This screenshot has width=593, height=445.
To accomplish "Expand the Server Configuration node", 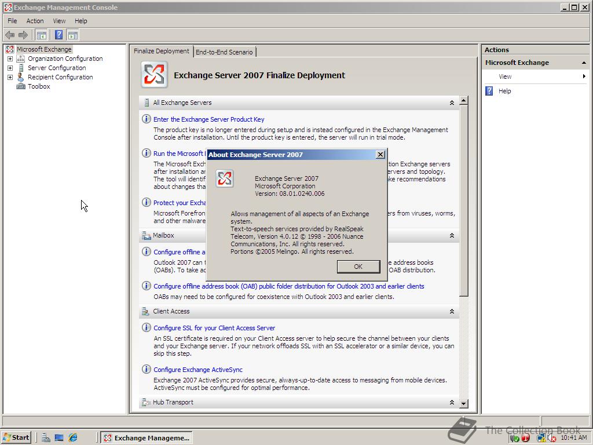I will point(10,68).
